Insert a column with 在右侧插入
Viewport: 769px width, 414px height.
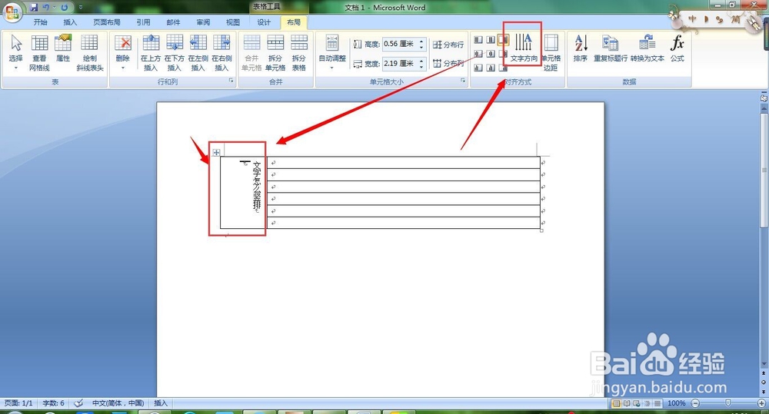pyautogui.click(x=221, y=52)
